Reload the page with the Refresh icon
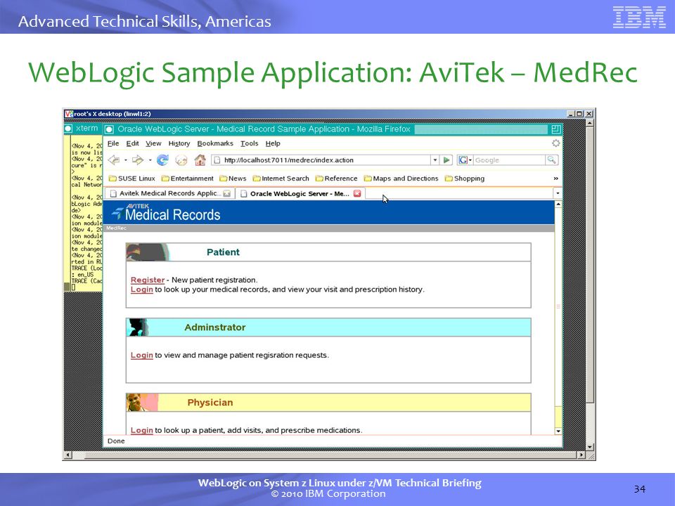 162,160
